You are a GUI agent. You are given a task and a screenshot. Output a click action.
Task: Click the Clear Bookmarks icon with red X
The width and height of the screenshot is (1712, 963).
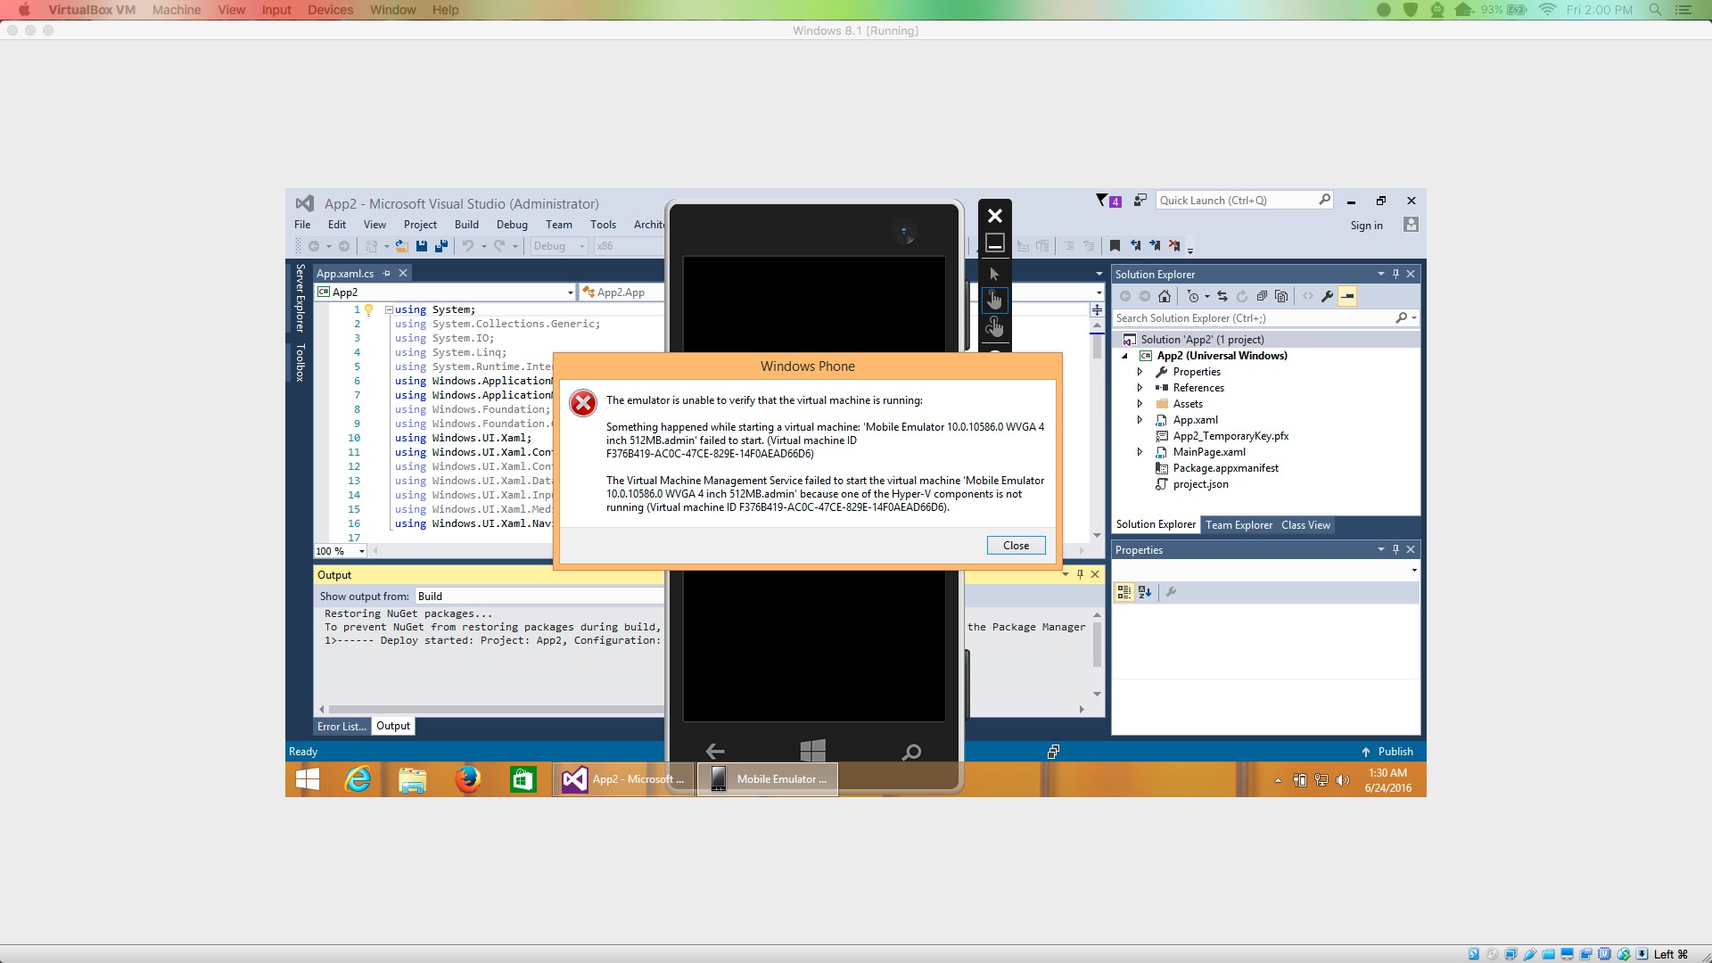[x=1174, y=246]
